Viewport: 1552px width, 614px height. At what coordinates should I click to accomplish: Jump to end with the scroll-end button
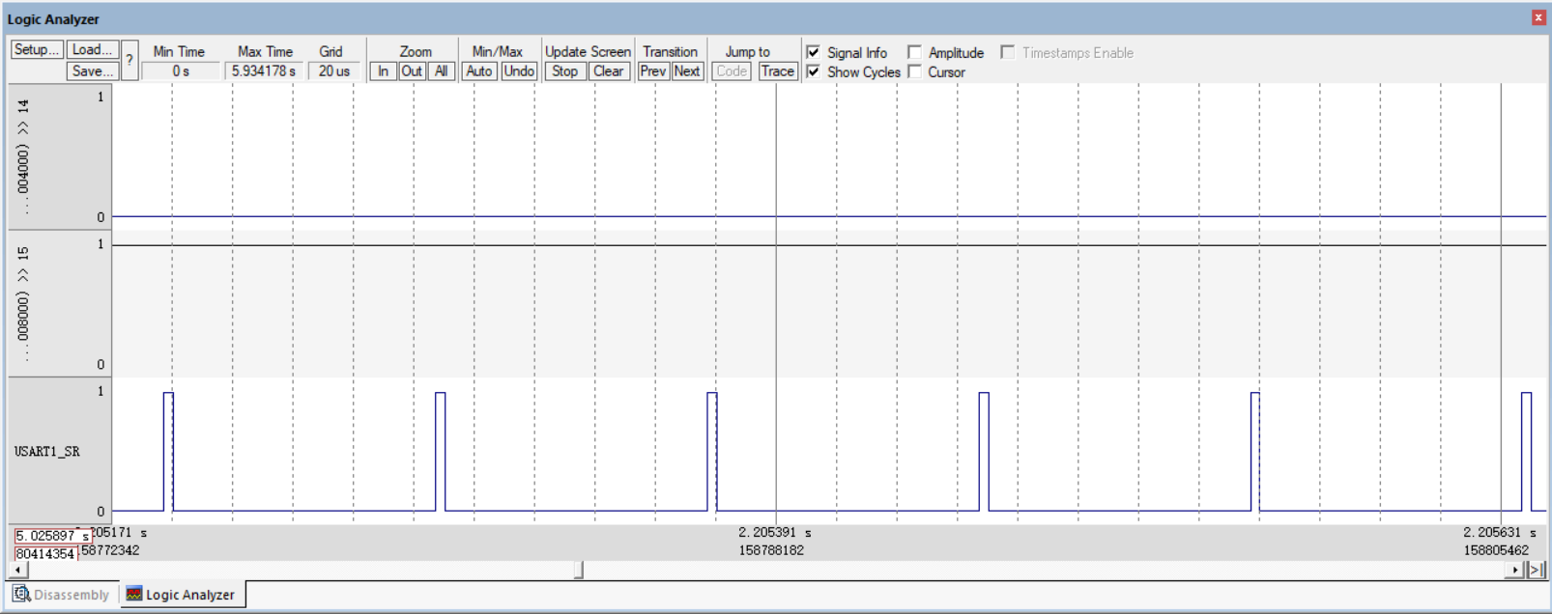coord(1536,570)
